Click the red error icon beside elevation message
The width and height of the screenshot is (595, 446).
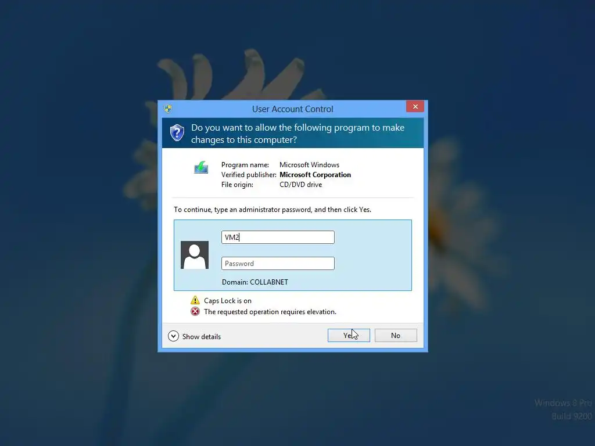coord(195,312)
